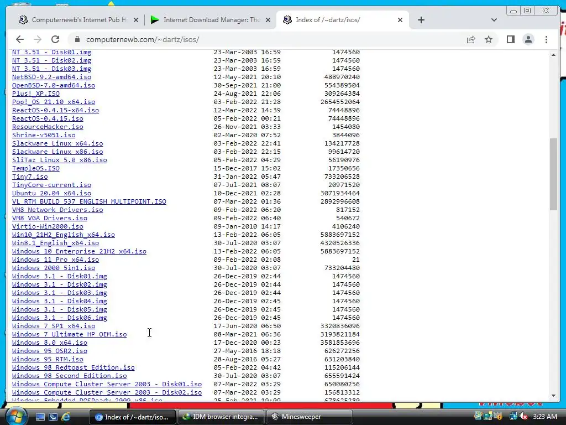566x425 pixels.
Task: Click NT 3.51 - Disk02.img link
Action: (x=51, y=60)
